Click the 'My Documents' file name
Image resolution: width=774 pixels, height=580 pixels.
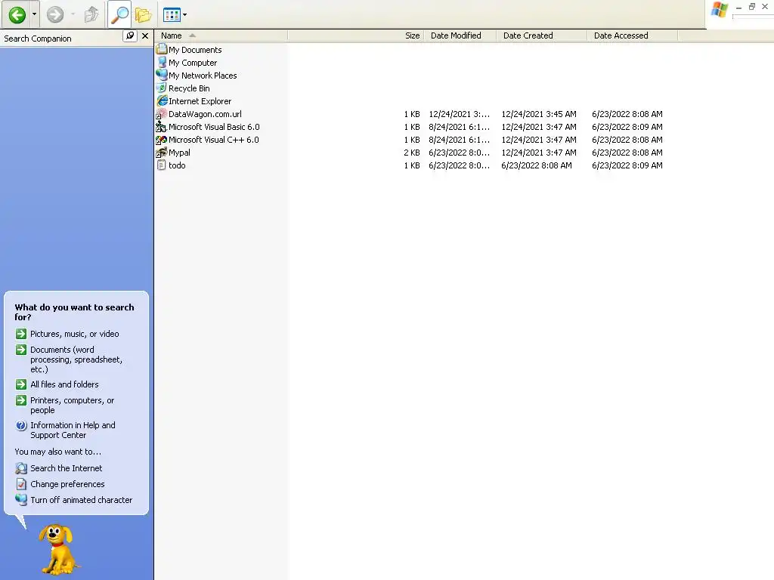click(x=195, y=50)
